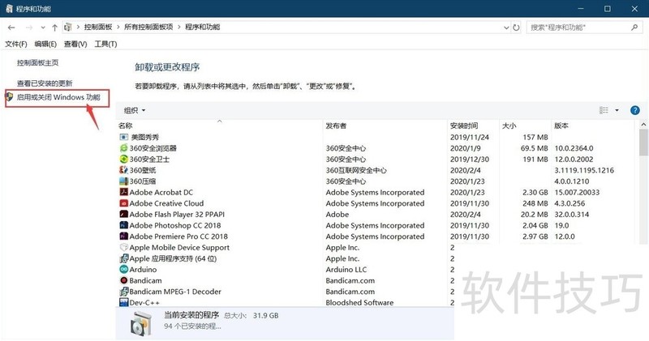Open 启用或关闭 Windows 功能 link

click(58, 97)
